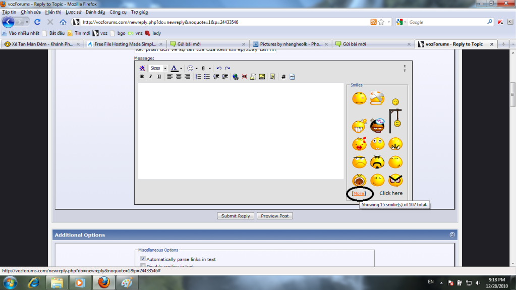
Task: Insert the hanging gallows smiley
Action: pyautogui.click(x=395, y=121)
